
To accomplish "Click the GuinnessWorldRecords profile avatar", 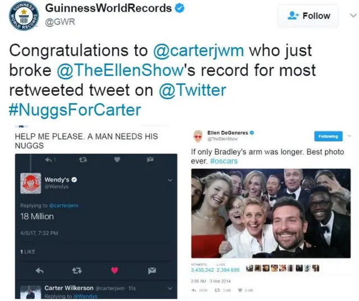I will (x=24, y=16).
